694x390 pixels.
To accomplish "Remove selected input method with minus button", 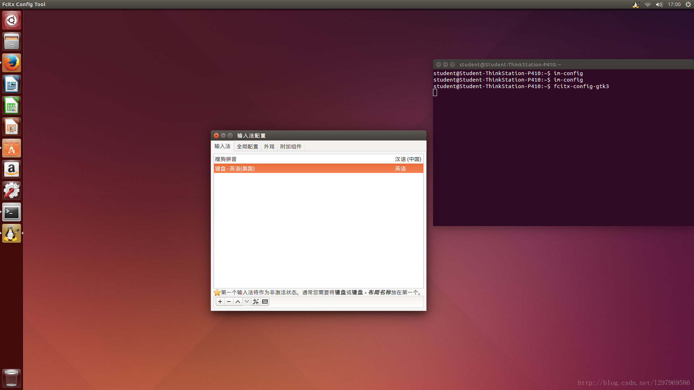I will 229,302.
